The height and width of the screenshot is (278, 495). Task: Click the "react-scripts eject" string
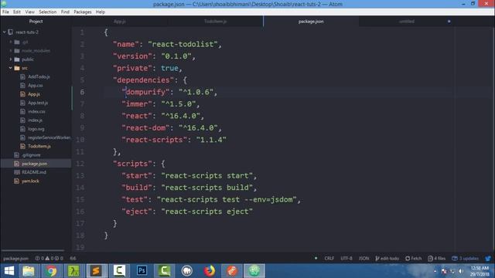[207, 212]
